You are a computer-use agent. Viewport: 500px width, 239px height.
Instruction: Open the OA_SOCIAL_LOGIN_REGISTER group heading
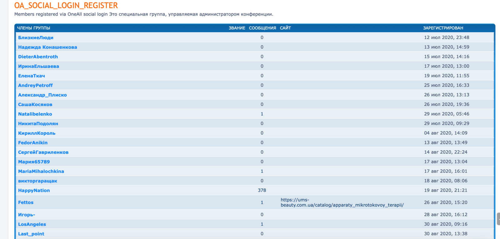[66, 6]
